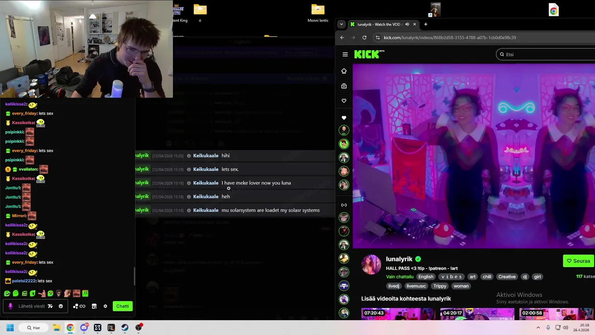
Task: Open Windows Start menu
Action: tap(10, 328)
